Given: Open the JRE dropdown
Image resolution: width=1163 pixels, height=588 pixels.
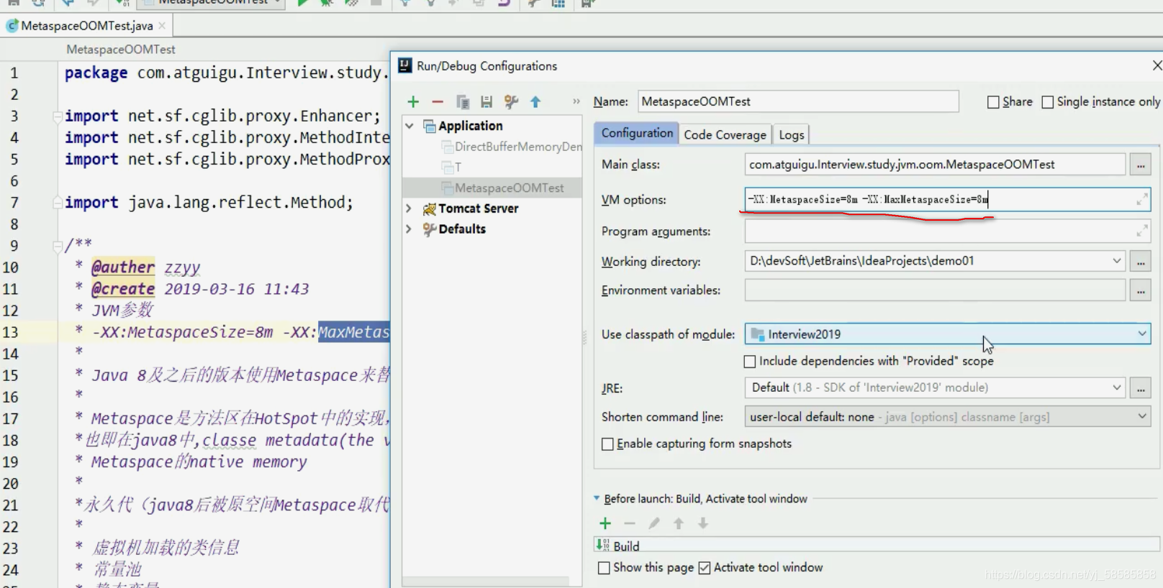Looking at the screenshot, I should click(1117, 387).
